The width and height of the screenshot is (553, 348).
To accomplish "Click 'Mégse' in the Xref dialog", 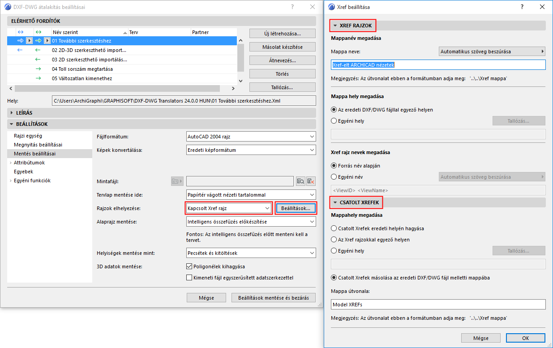I will click(481, 338).
